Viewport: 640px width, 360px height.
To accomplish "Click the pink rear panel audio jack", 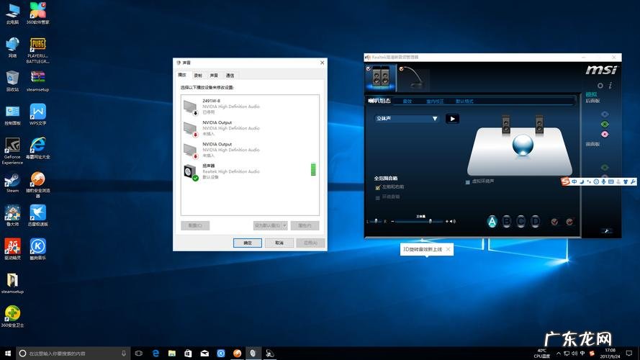I will coord(605,133).
